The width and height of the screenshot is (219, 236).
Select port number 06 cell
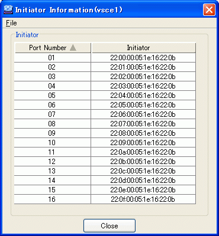[53, 105]
